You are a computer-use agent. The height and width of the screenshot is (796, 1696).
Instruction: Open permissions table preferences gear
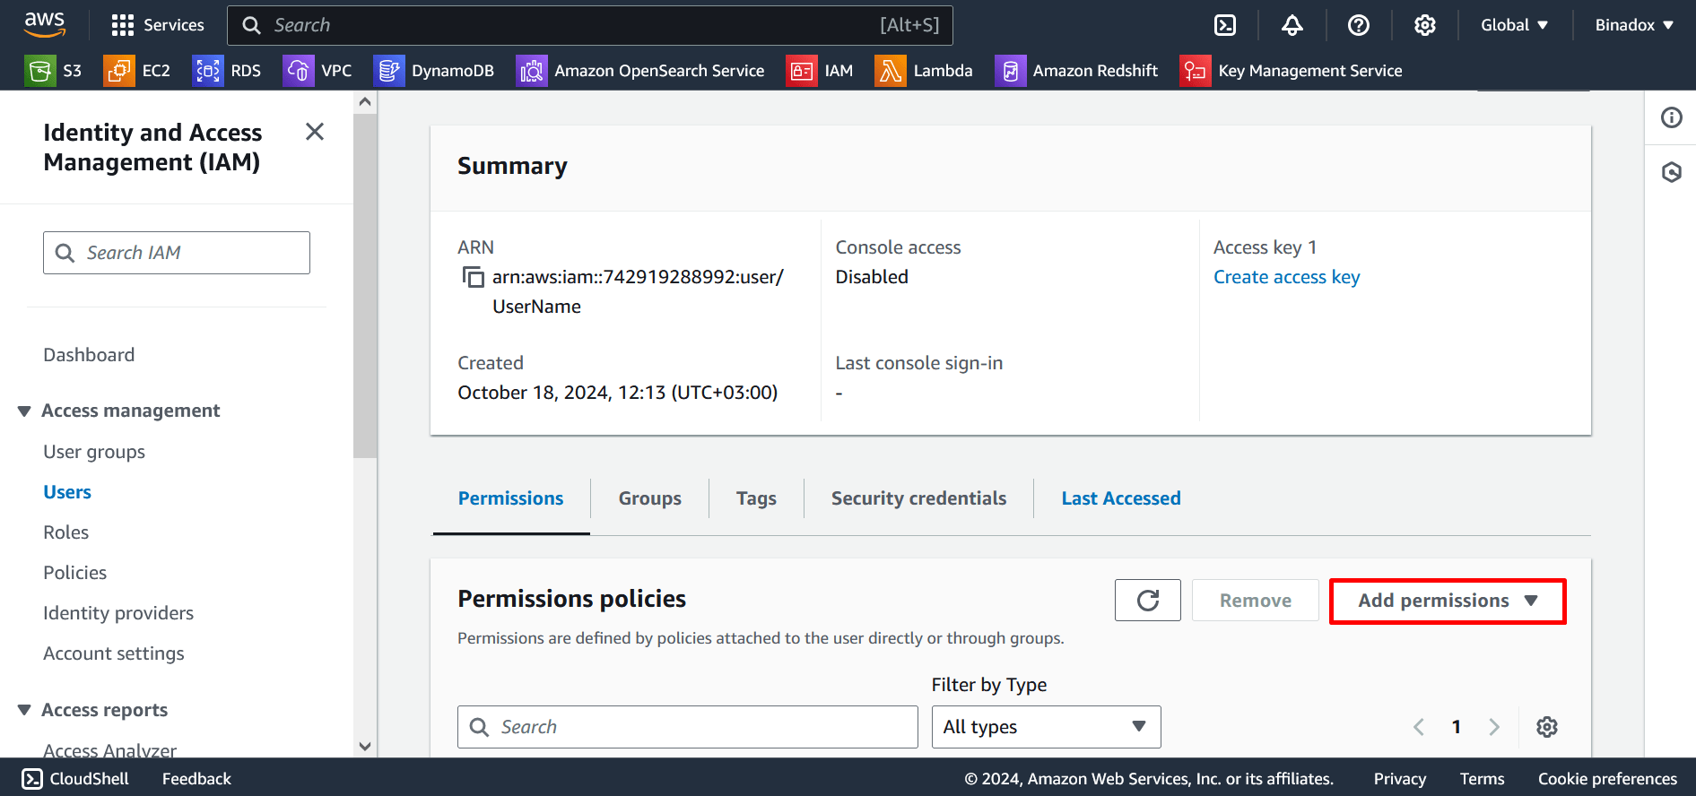coord(1547,727)
